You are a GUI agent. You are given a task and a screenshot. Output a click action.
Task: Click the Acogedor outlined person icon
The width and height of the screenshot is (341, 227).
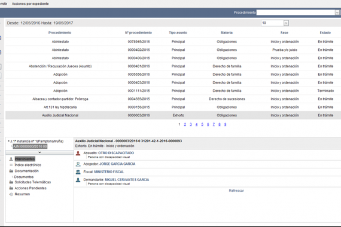pyautogui.click(x=78, y=164)
